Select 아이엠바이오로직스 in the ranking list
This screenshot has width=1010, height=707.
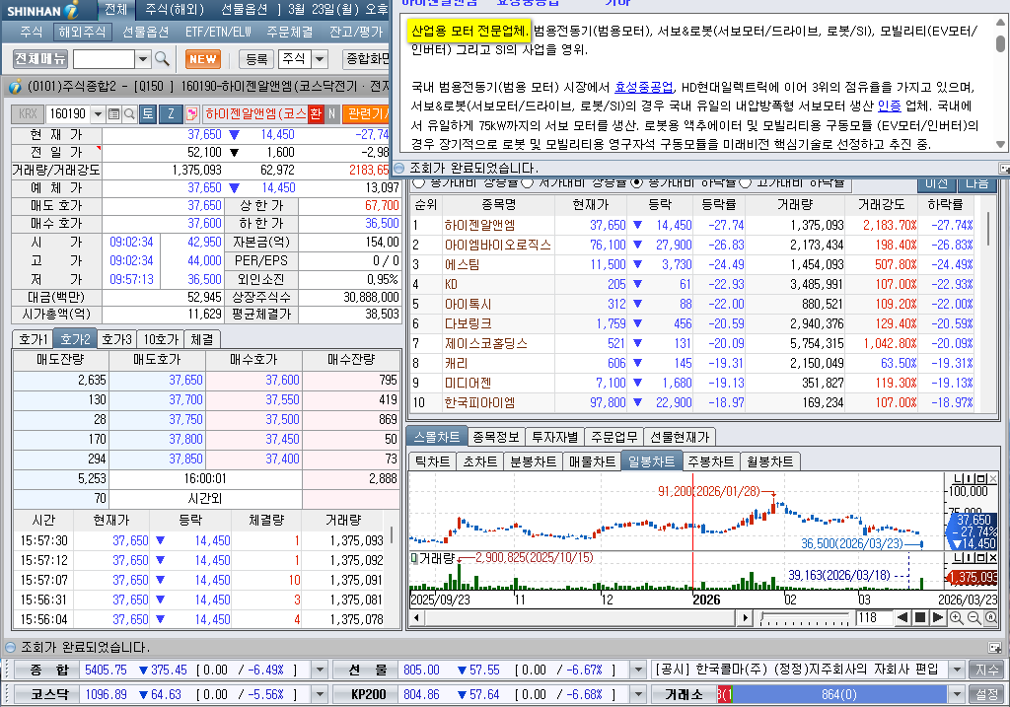pyautogui.click(x=498, y=245)
